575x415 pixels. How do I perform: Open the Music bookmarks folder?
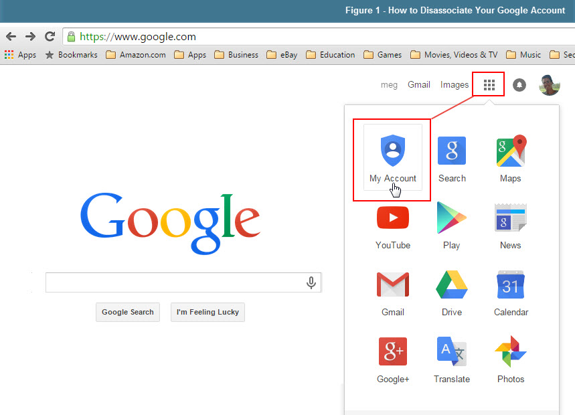coord(523,55)
